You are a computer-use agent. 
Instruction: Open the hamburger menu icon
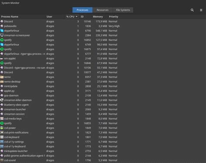201,10
